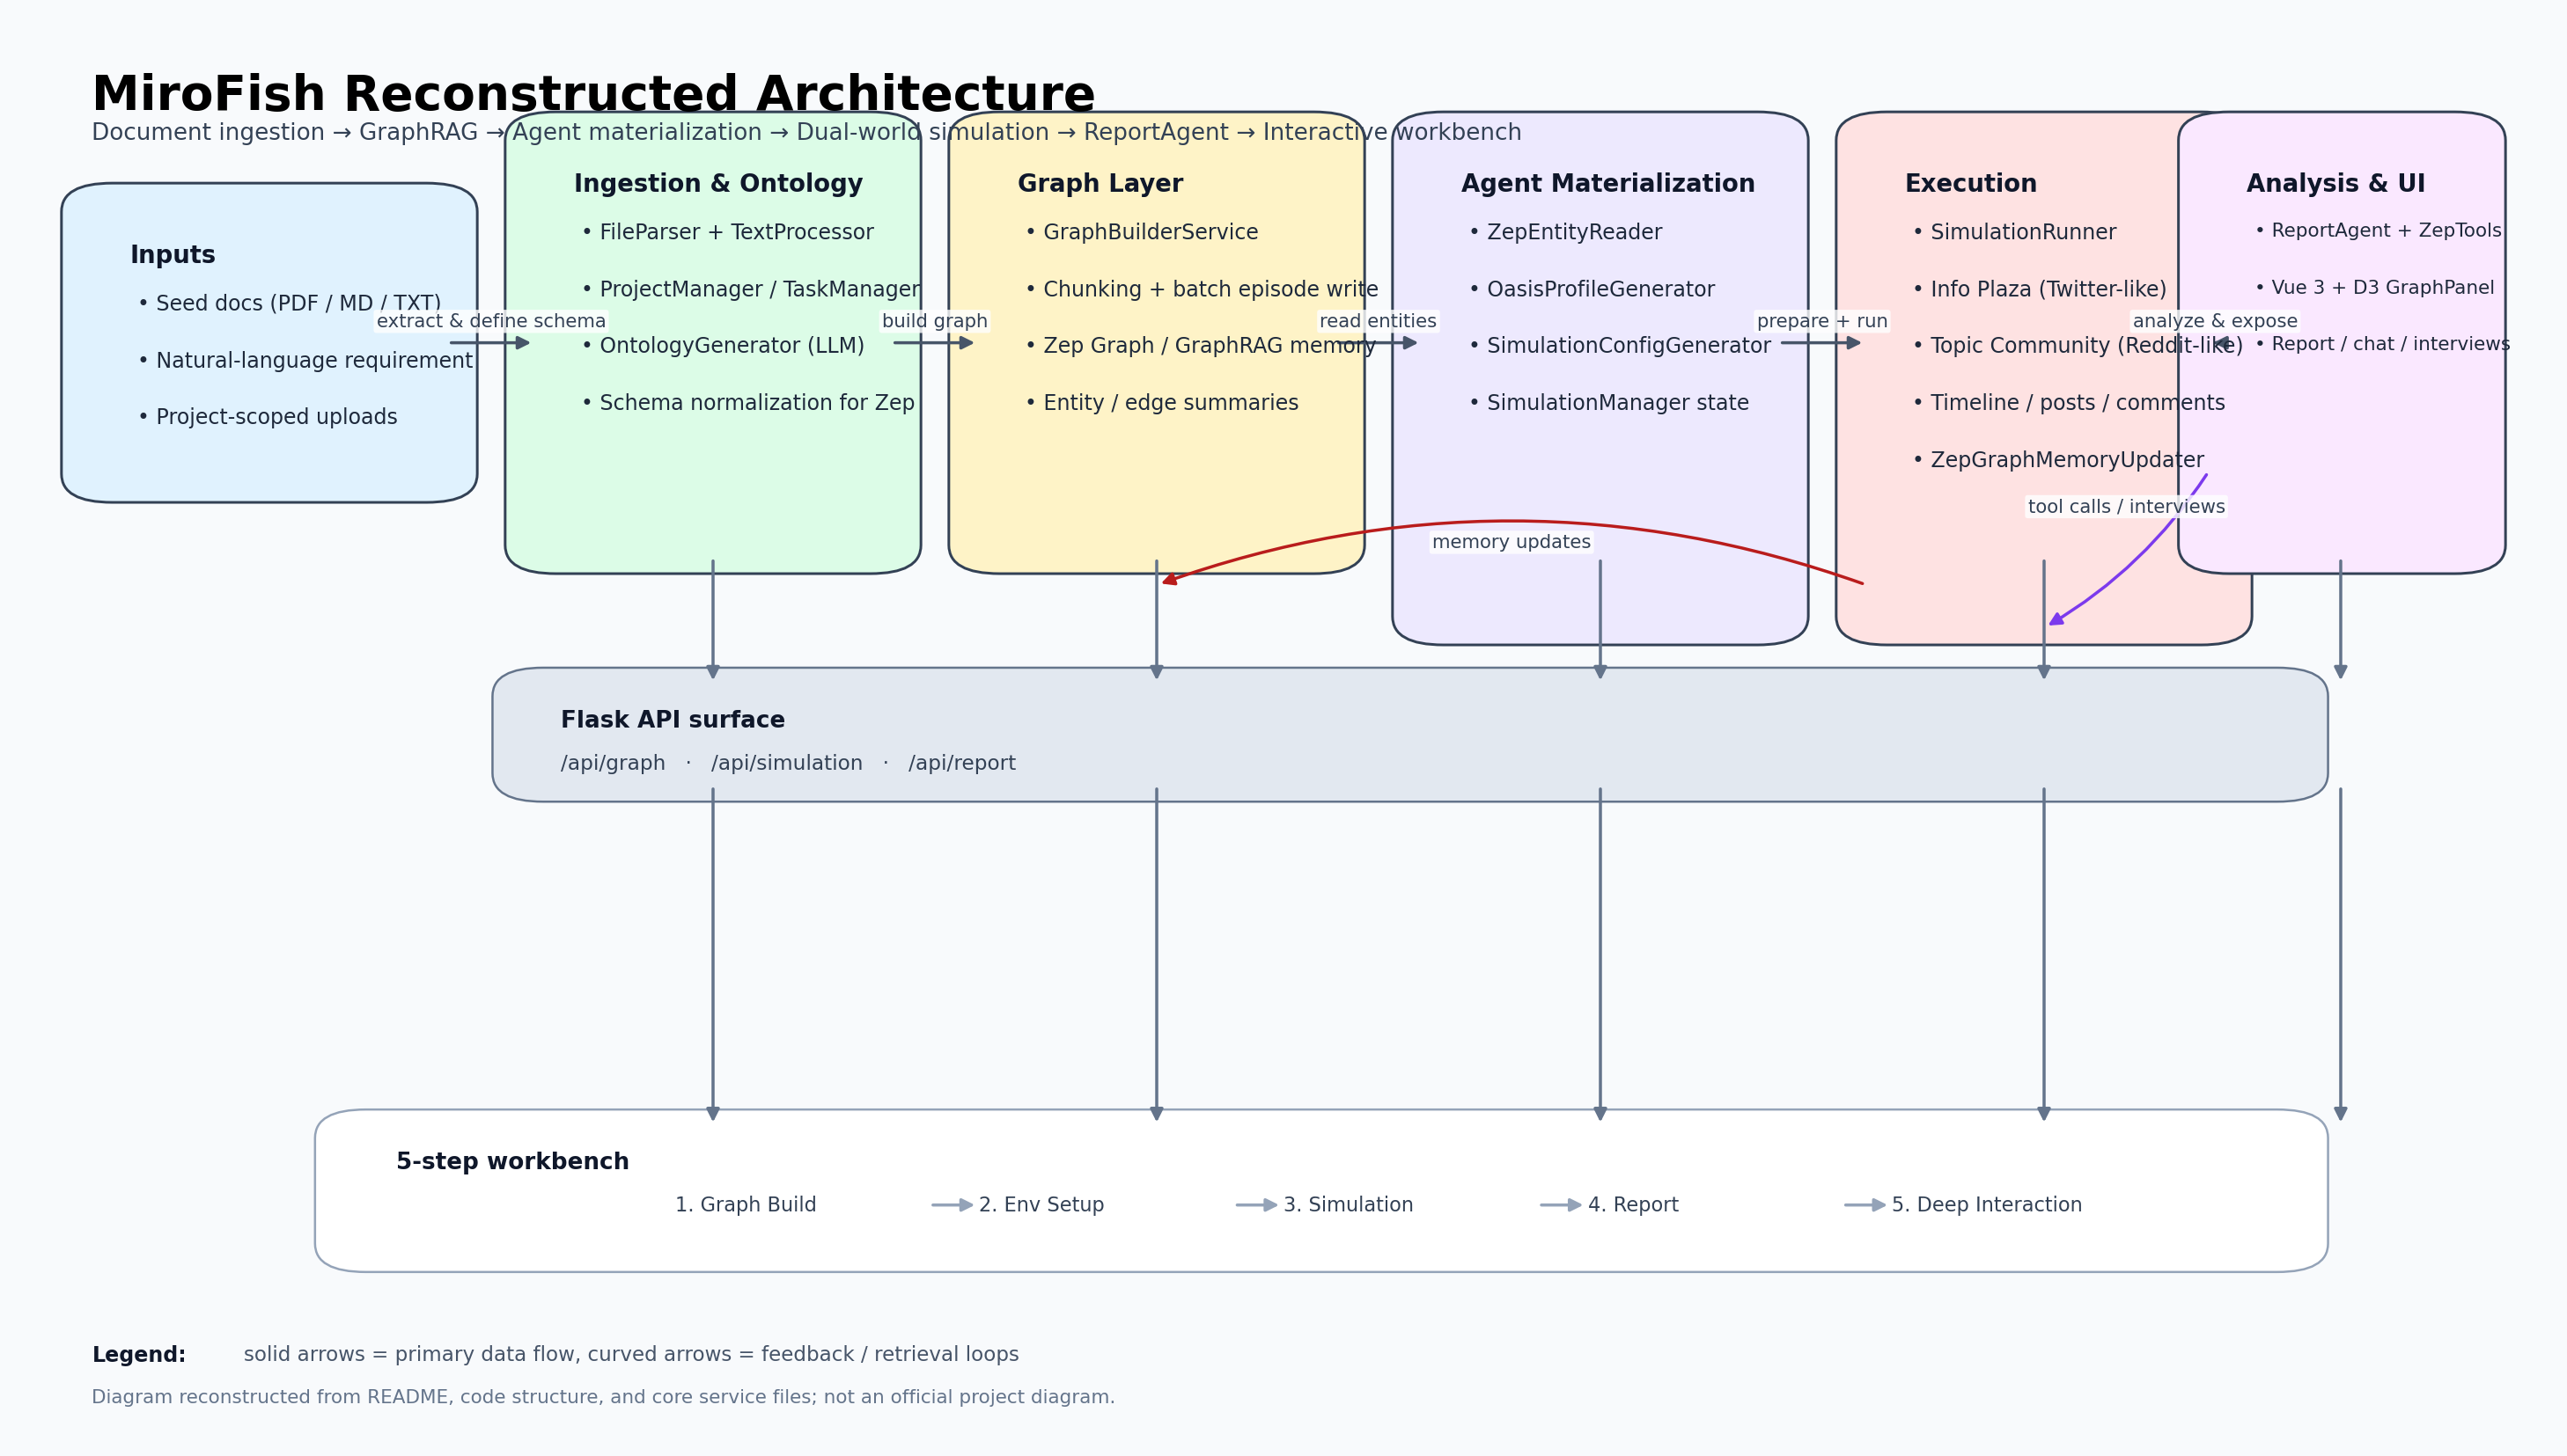Select the 'Graph Layer' heading
The image size is (2567, 1456).
point(1100,184)
